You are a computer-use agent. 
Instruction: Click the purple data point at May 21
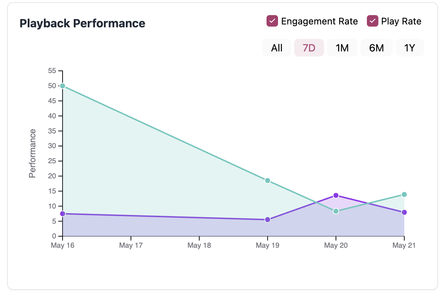[404, 213]
